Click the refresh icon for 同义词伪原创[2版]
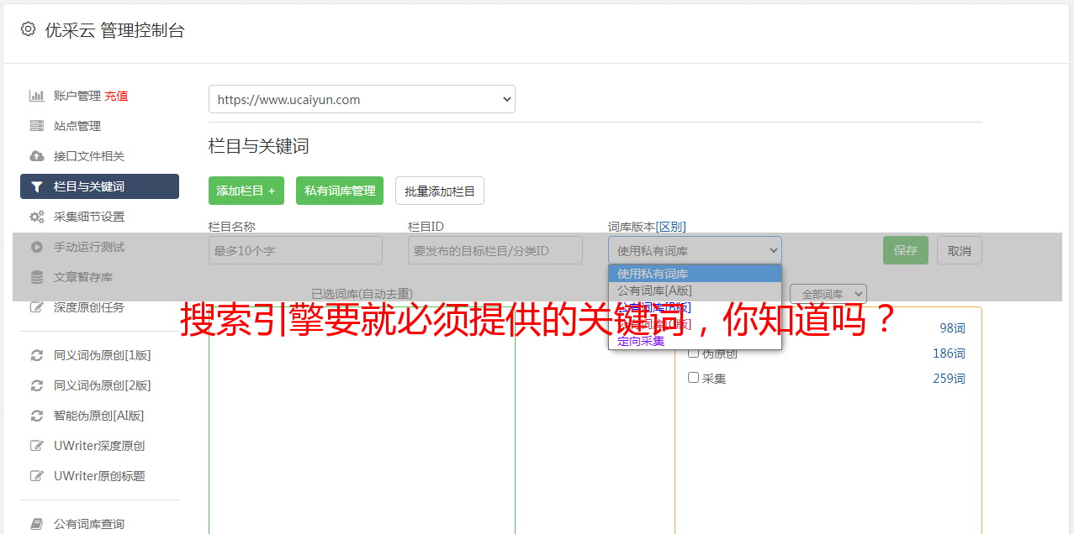Image resolution: width=1074 pixels, height=534 pixels. point(36,385)
